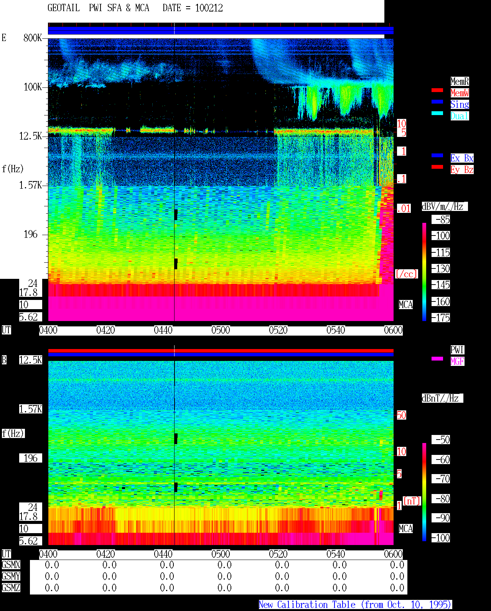Click the -80 magnetic color scale value

coord(441,499)
